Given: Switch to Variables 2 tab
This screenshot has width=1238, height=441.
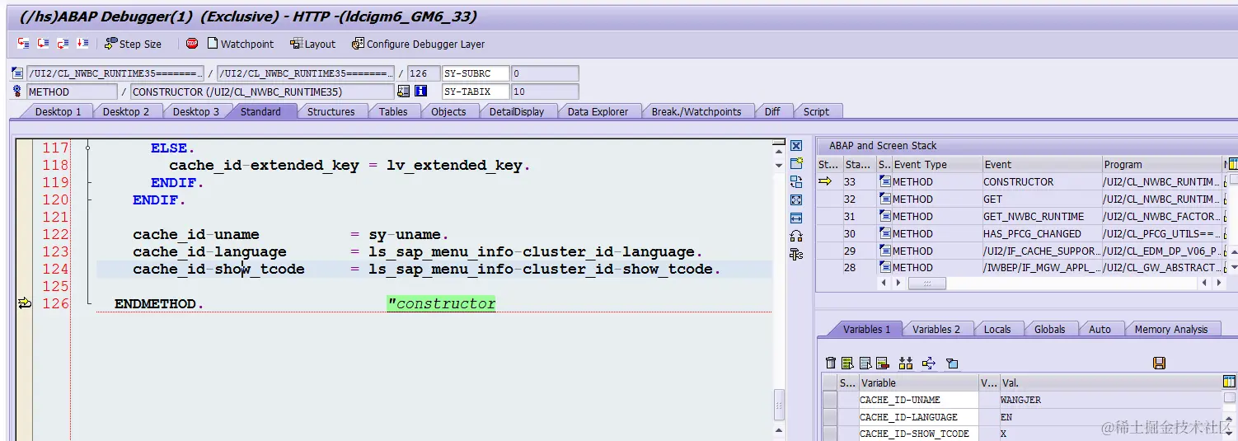Looking at the screenshot, I should click(936, 329).
